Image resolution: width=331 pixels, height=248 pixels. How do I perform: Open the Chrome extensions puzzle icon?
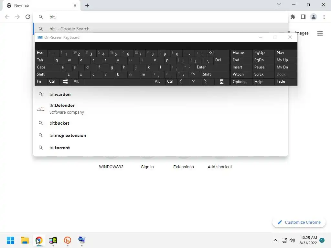click(293, 17)
